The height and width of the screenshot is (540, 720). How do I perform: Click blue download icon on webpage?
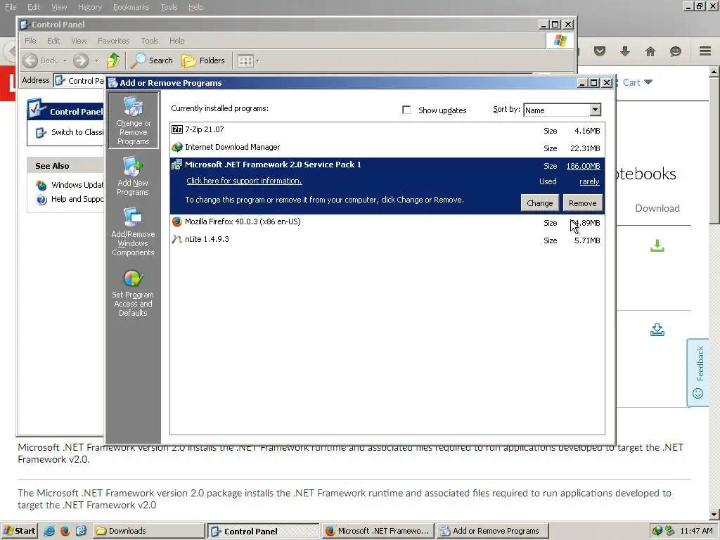[657, 330]
